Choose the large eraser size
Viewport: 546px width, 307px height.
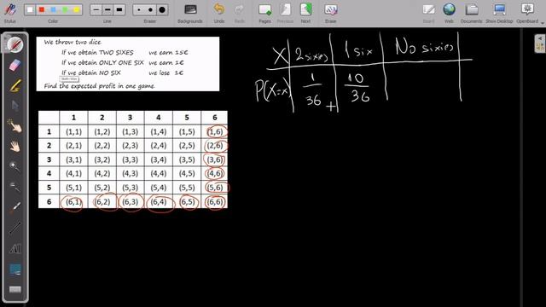(x=162, y=9)
